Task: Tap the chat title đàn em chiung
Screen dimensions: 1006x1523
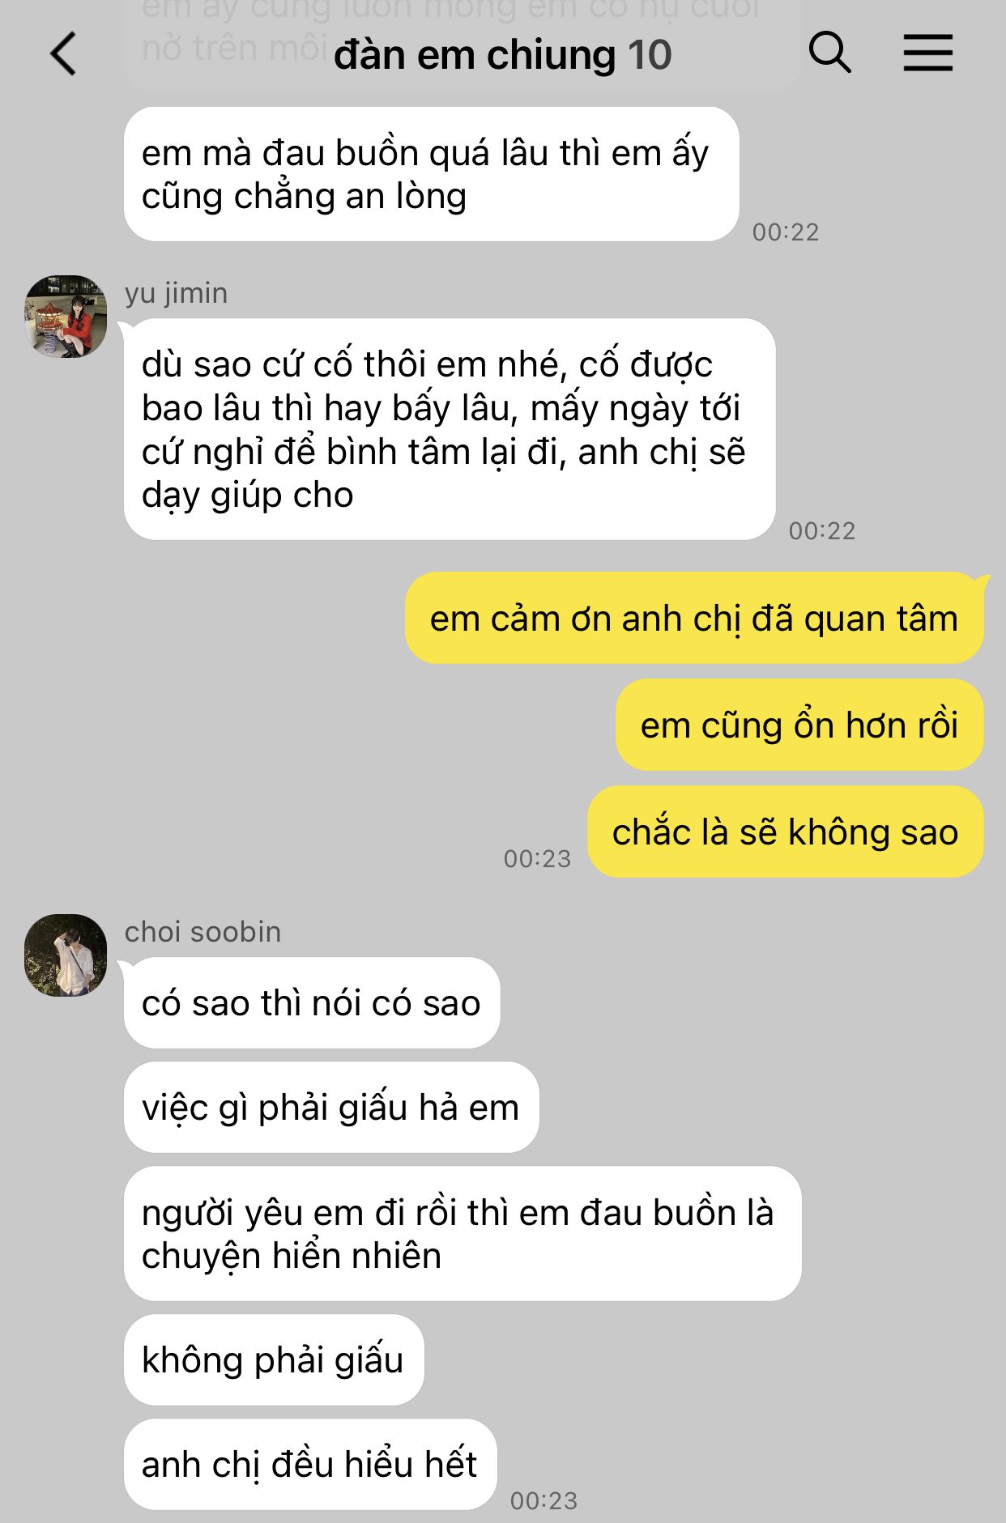Action: (x=475, y=55)
